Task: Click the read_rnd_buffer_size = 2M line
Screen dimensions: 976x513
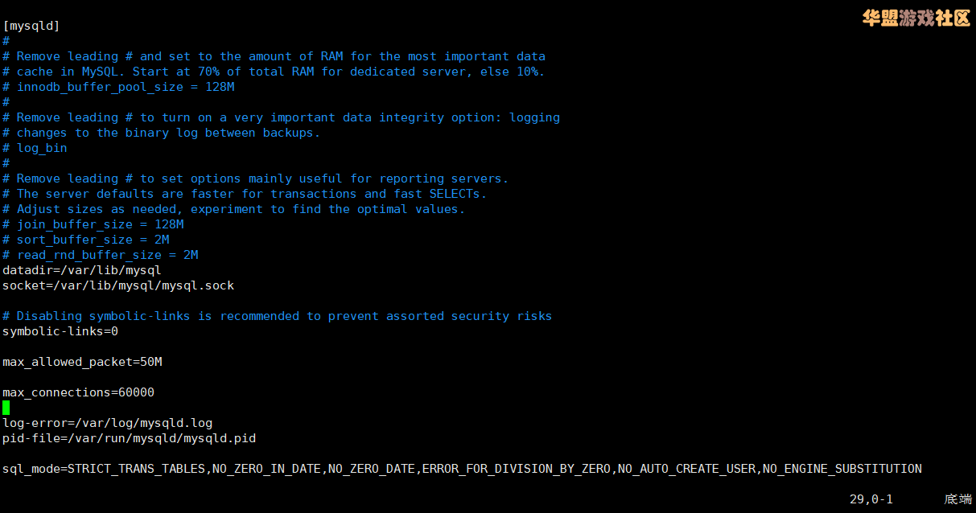Action: (x=101, y=255)
